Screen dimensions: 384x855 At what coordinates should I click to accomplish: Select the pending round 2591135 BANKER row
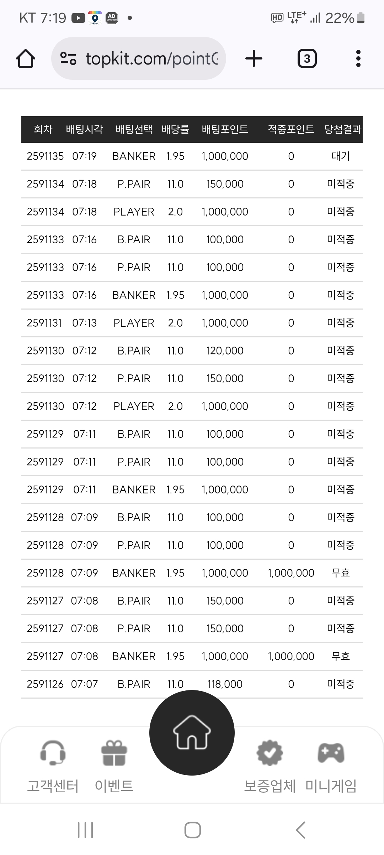(x=192, y=156)
